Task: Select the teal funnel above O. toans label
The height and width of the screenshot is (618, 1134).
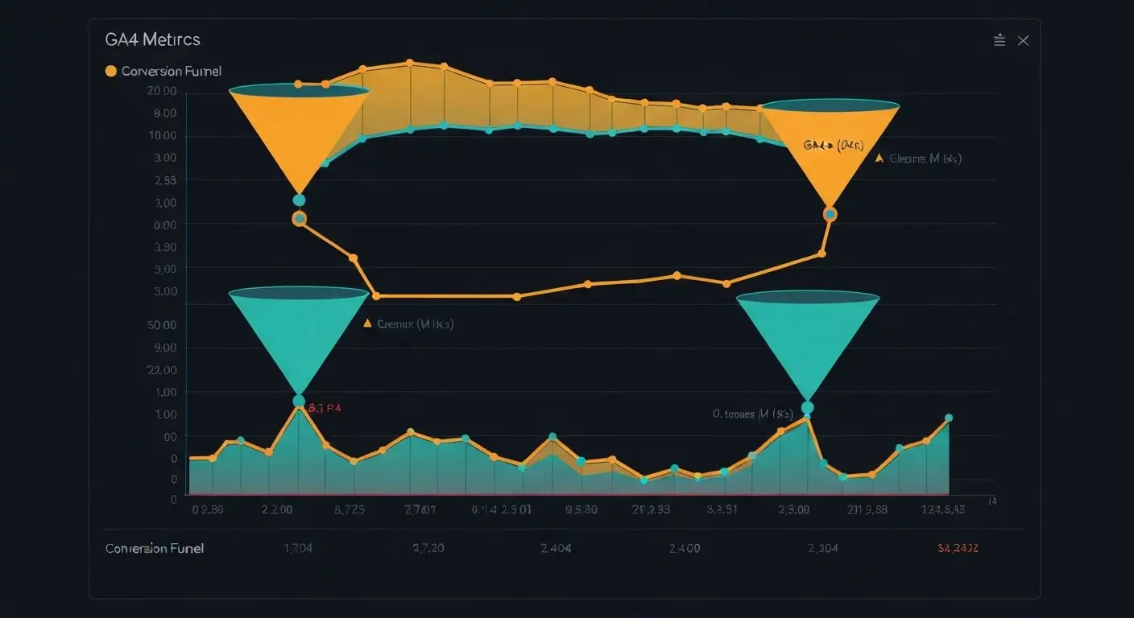Action: [808, 347]
